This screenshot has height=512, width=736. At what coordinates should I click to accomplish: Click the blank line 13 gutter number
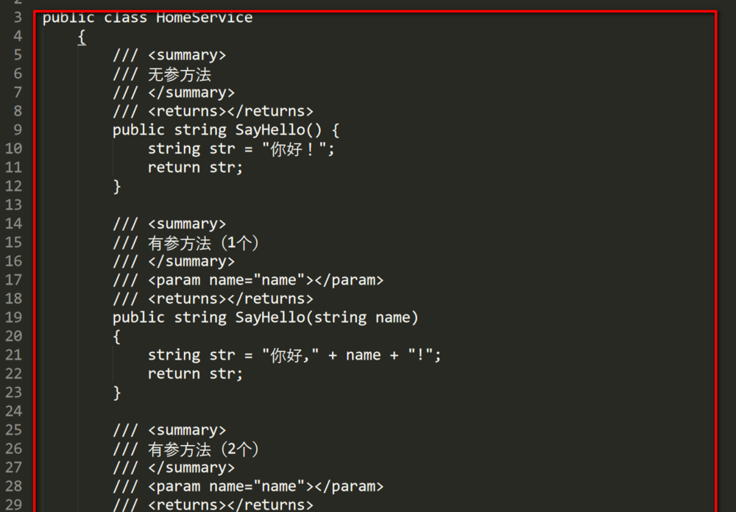[x=14, y=205]
